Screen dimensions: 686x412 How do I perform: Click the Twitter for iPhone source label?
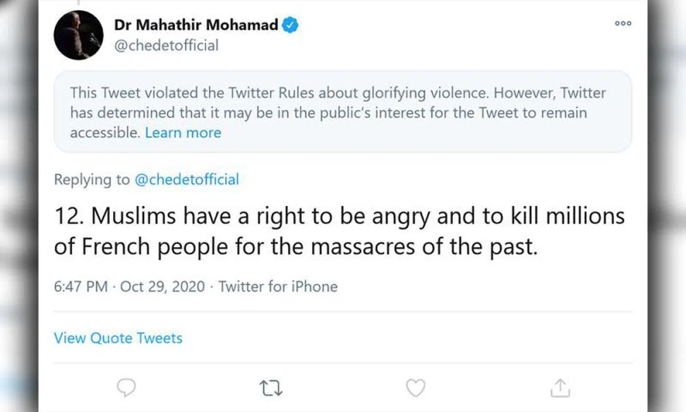(x=278, y=286)
